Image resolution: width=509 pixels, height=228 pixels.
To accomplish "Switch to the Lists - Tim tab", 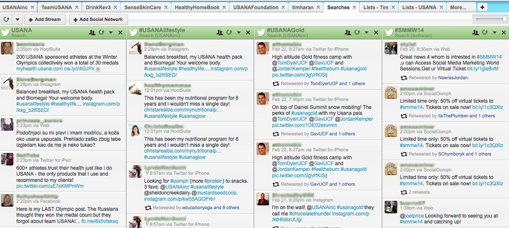I will click(x=379, y=7).
